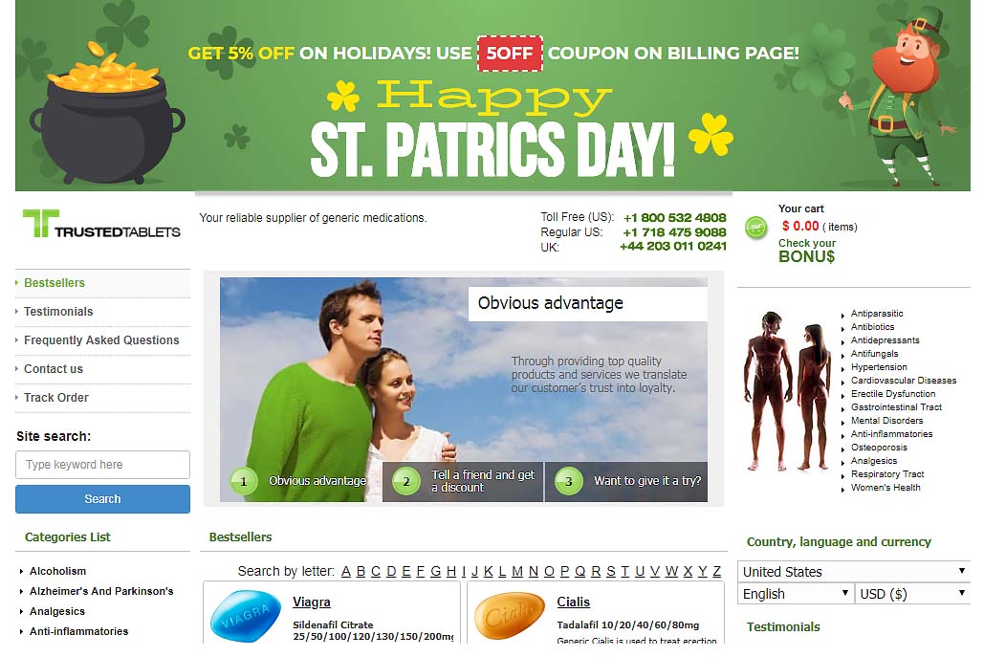Click the TrustedTablets logo

[101, 224]
